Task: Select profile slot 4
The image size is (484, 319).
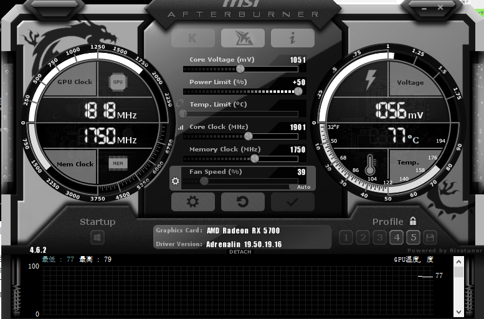Action: pyautogui.click(x=397, y=237)
